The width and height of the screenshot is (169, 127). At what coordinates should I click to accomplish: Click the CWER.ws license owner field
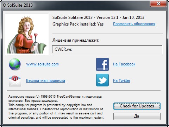click(107, 49)
